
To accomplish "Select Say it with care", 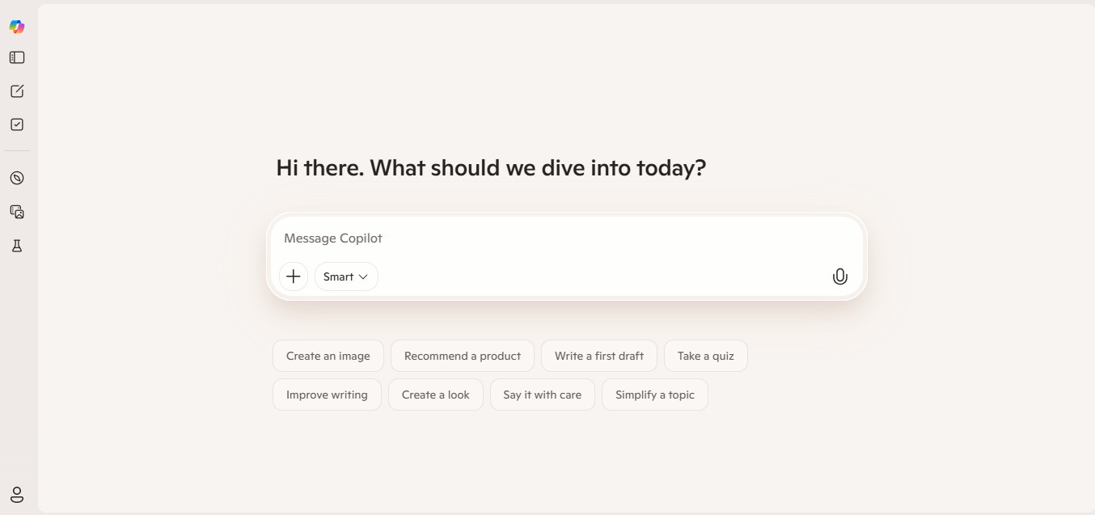I will (542, 395).
